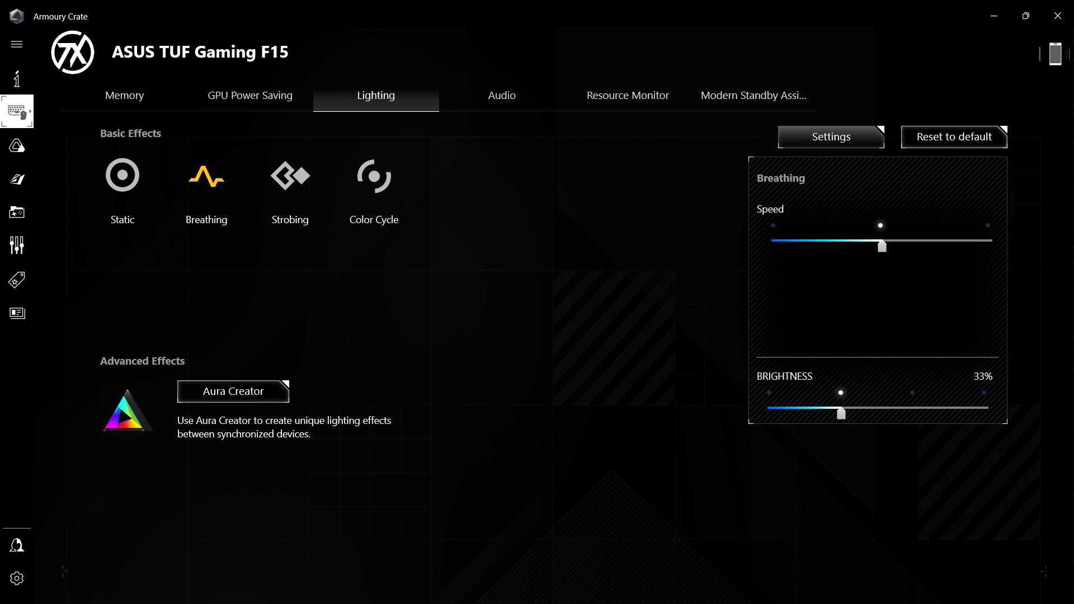Switch to GPU Power Saving tab
This screenshot has width=1074, height=604.
[250, 96]
